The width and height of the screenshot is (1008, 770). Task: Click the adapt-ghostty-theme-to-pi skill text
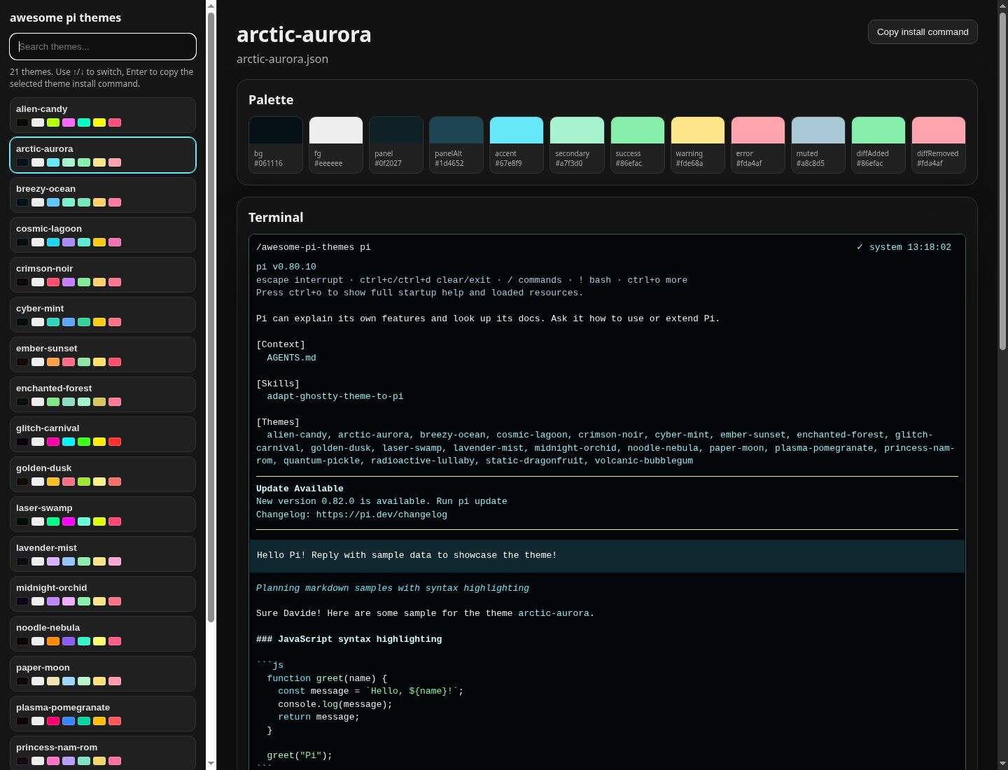pyautogui.click(x=335, y=396)
